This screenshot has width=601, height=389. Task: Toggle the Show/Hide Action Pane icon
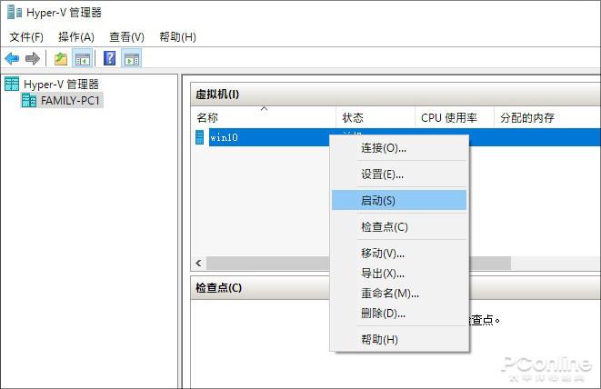click(x=131, y=58)
